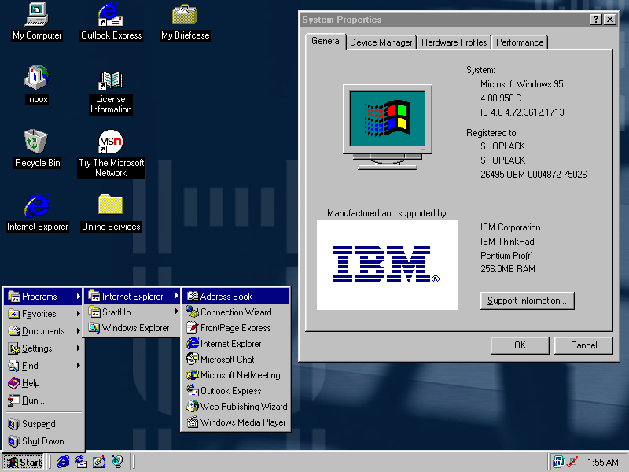Start the Web Publishing Wizard

pos(236,406)
